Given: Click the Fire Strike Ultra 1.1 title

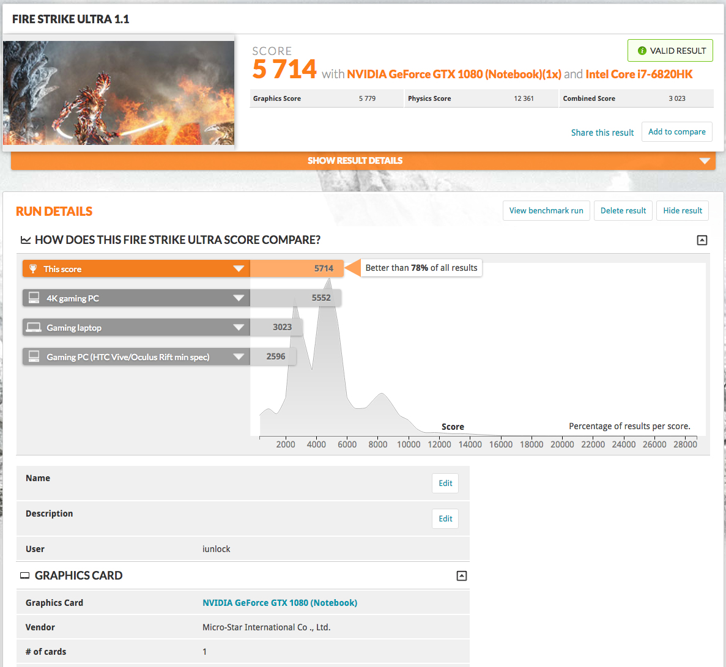Looking at the screenshot, I should coord(71,19).
